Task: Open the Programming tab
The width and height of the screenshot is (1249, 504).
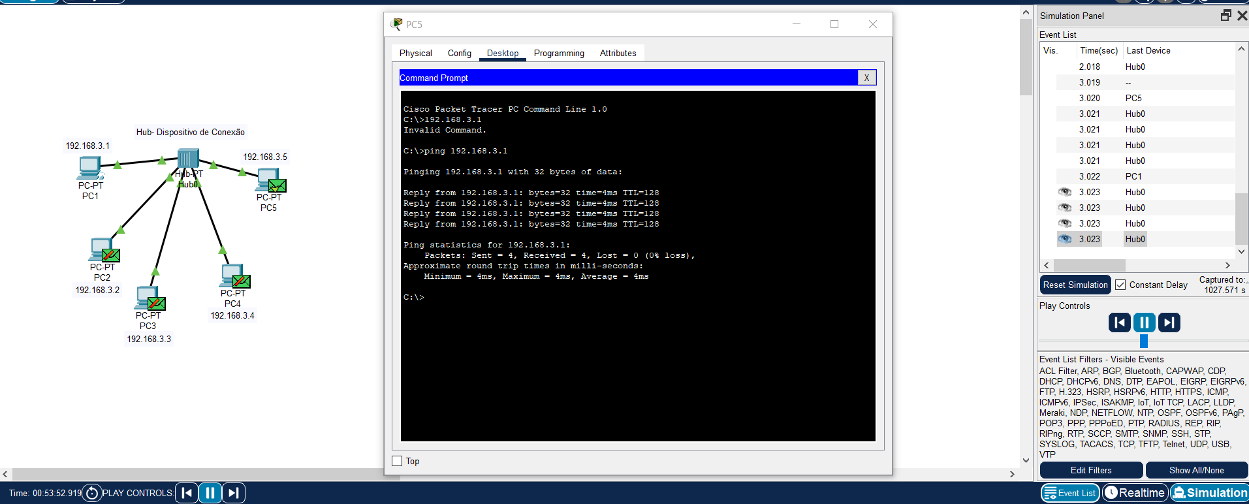Action: coord(559,53)
